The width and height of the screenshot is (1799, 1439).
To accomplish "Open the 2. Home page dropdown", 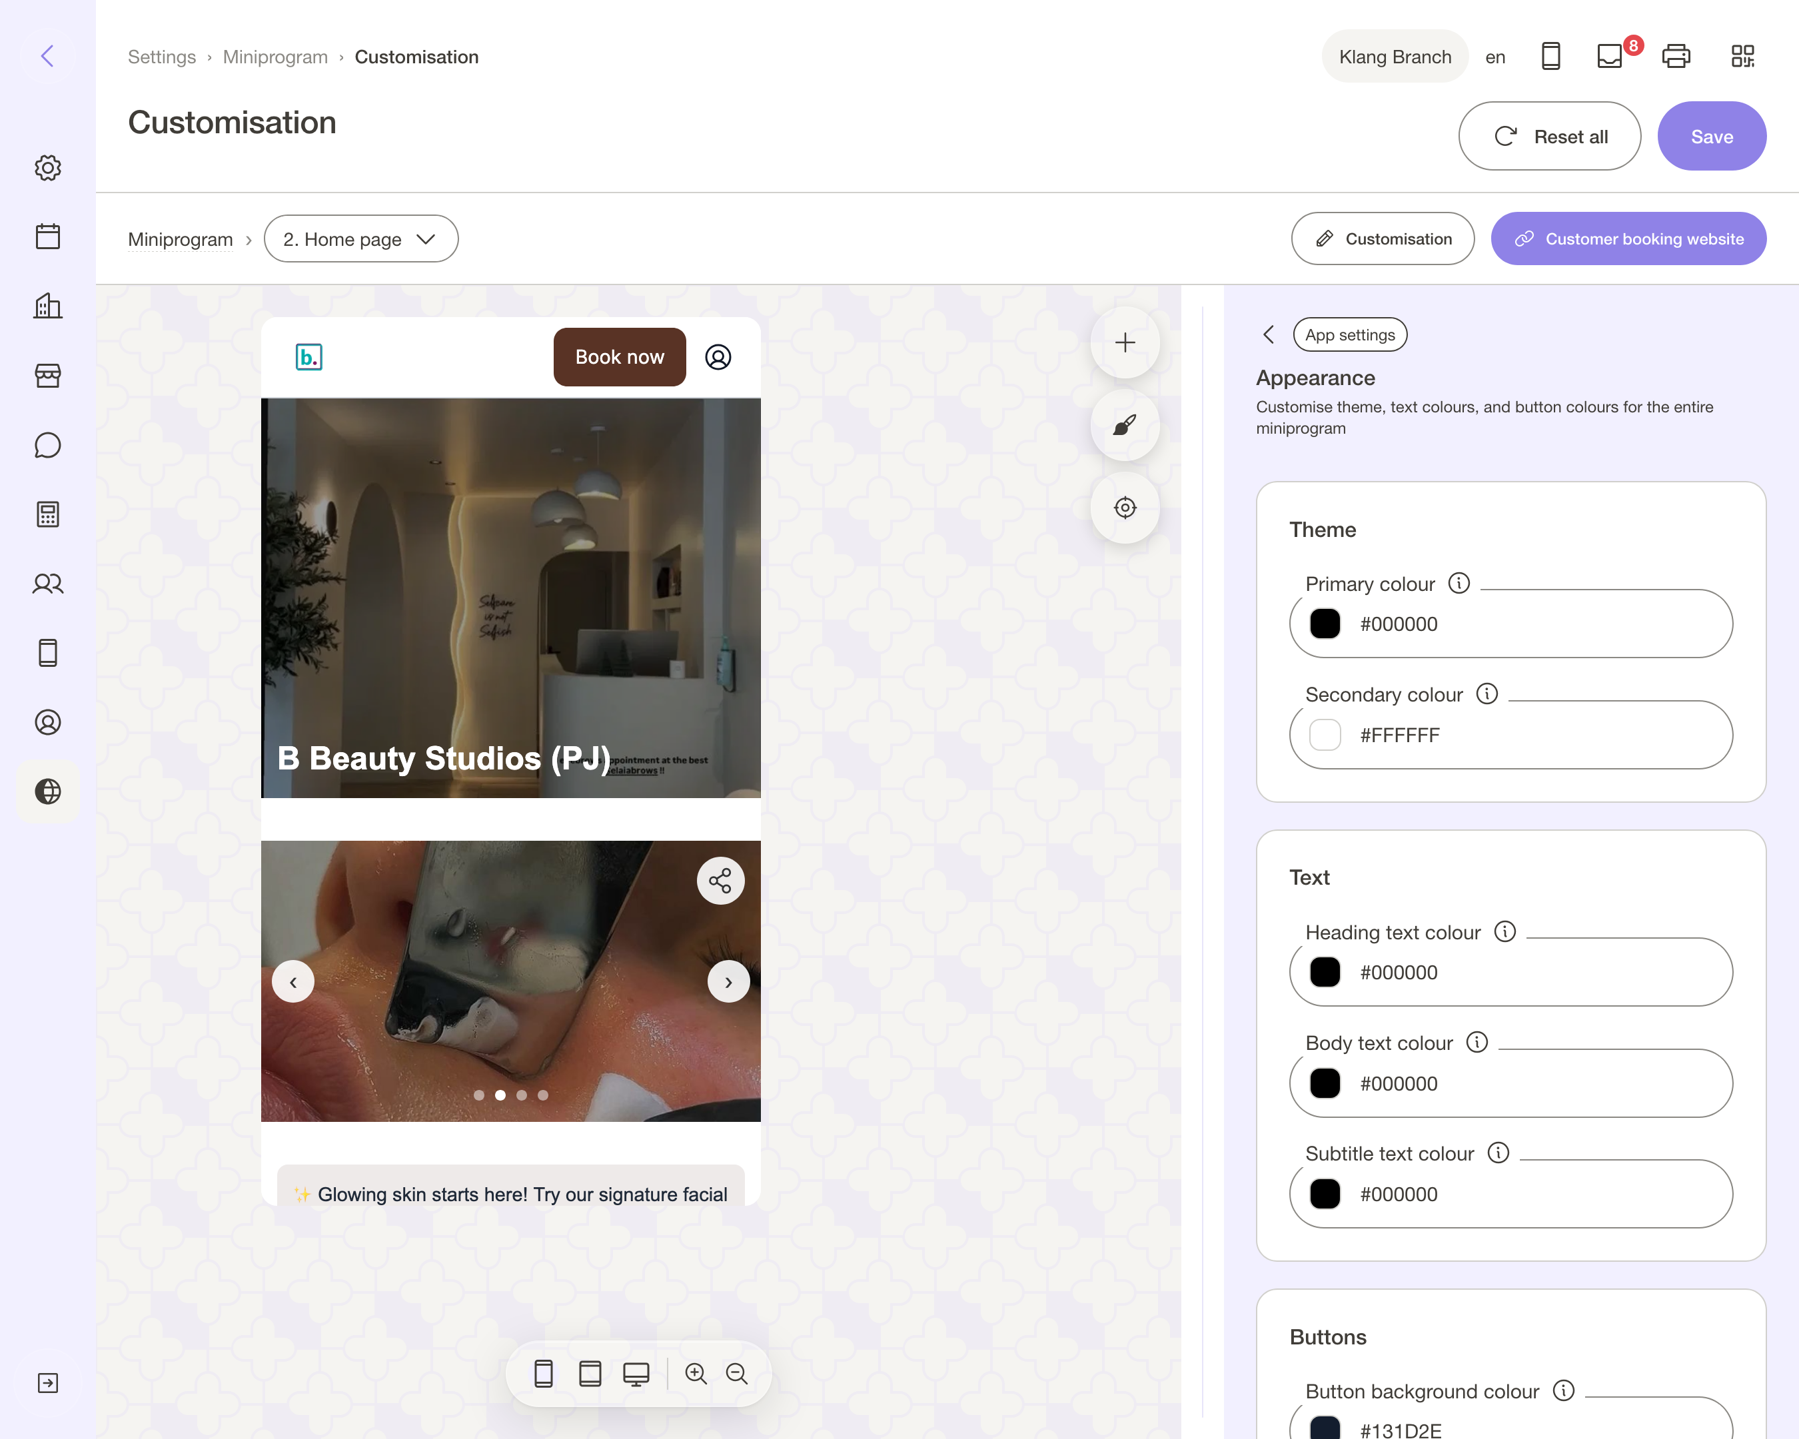I will tap(360, 239).
